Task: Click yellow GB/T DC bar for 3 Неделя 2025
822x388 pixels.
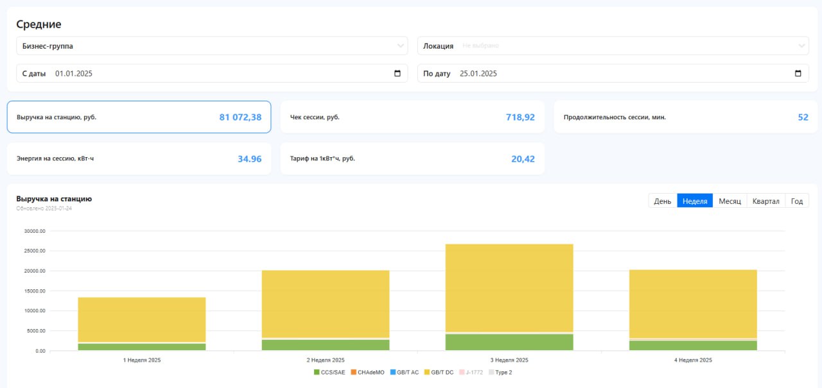Action: (509, 288)
